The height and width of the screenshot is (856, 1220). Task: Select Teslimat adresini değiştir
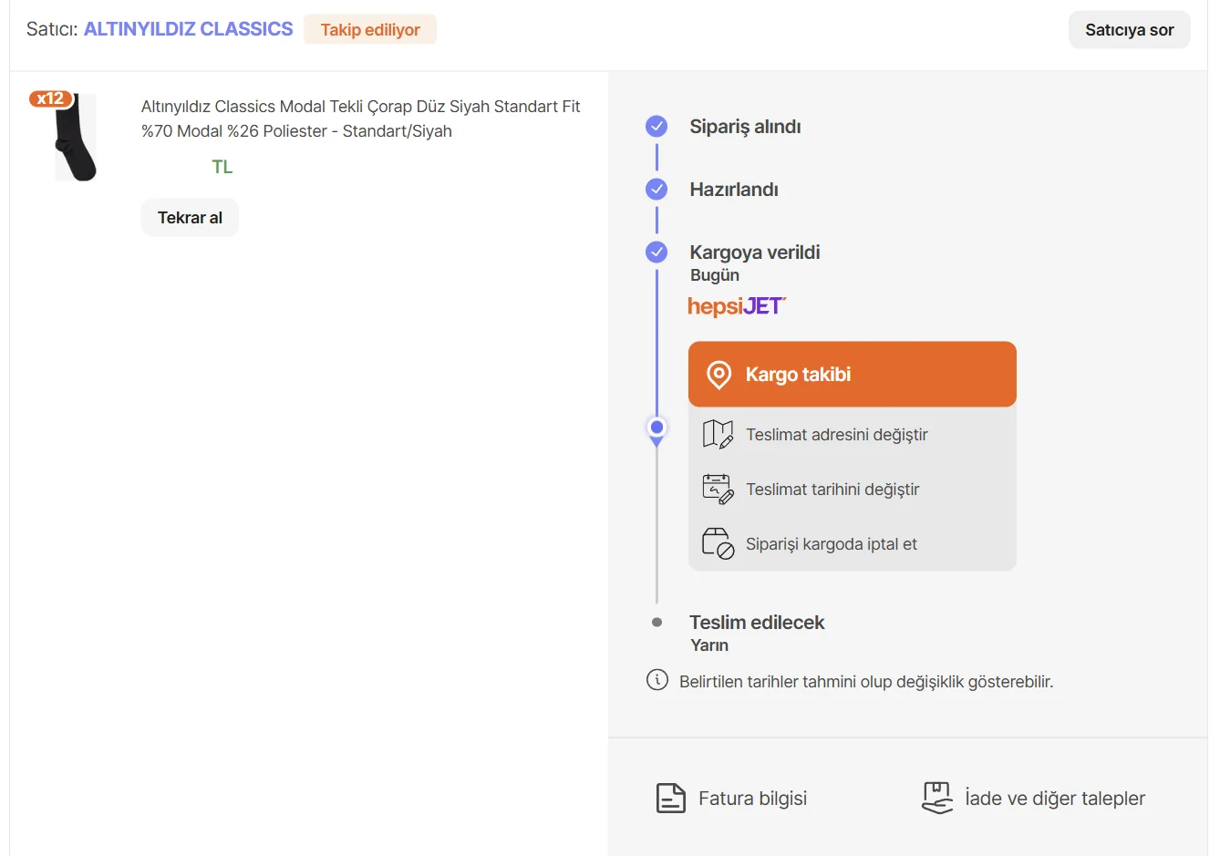[852, 435]
